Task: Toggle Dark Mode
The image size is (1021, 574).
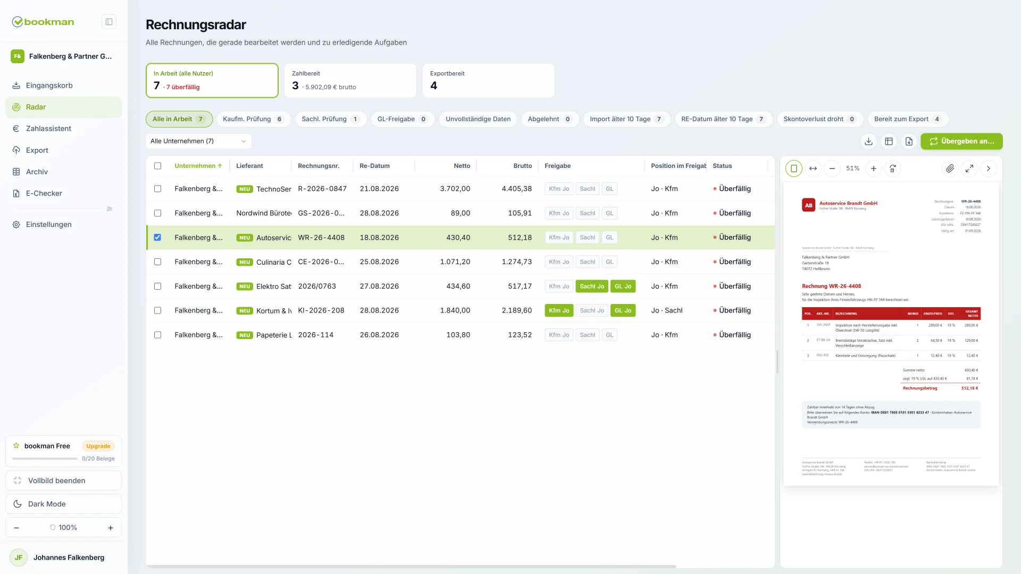Action: pos(63,504)
